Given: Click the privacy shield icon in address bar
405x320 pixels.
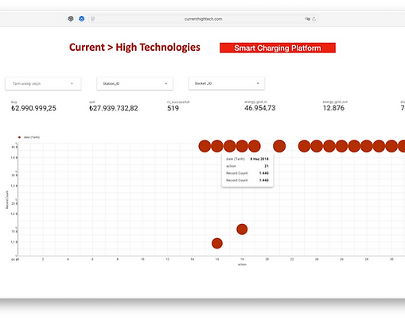Looking at the screenshot, I should [92, 19].
